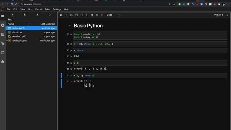Viewport: 231px width, 130px height.
Task: Open the Settings menu
Action: [57, 9]
